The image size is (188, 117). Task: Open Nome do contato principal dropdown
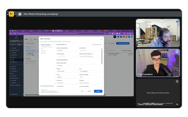coord(67,51)
